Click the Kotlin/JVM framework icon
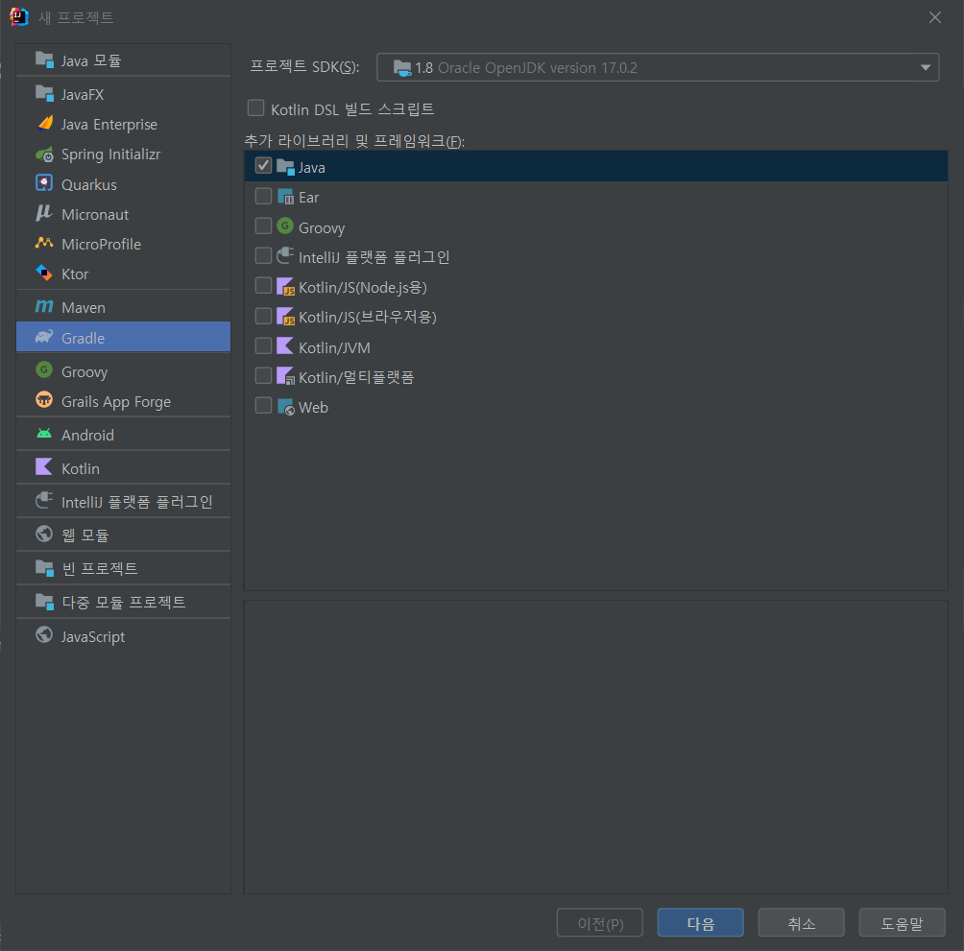 click(285, 346)
